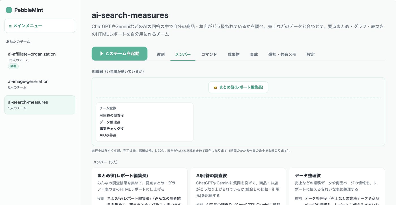
Task: Select ai-affiliate--organization team in sidebar
Action: click(x=40, y=60)
